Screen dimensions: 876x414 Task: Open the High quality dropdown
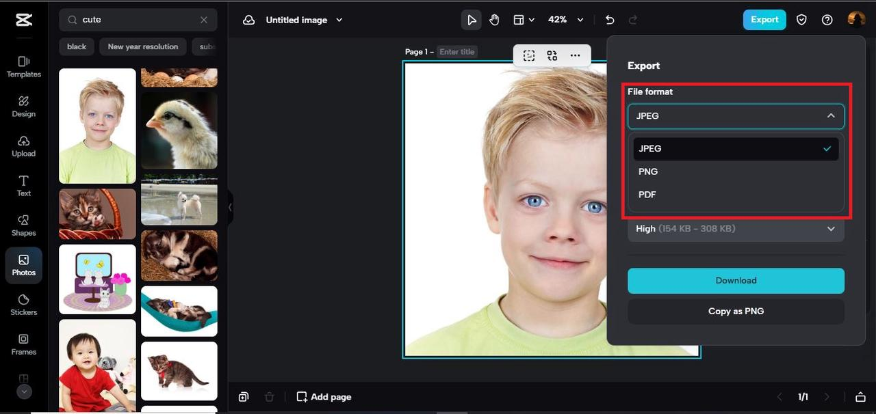point(736,229)
